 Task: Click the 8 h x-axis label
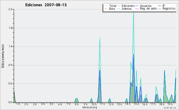coord(77,104)
